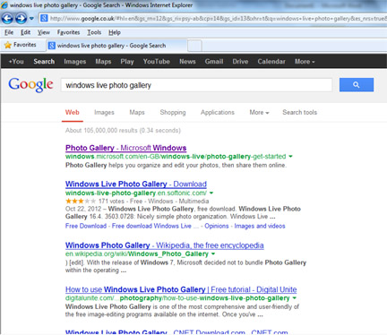Open the Tools menu

[94, 32]
